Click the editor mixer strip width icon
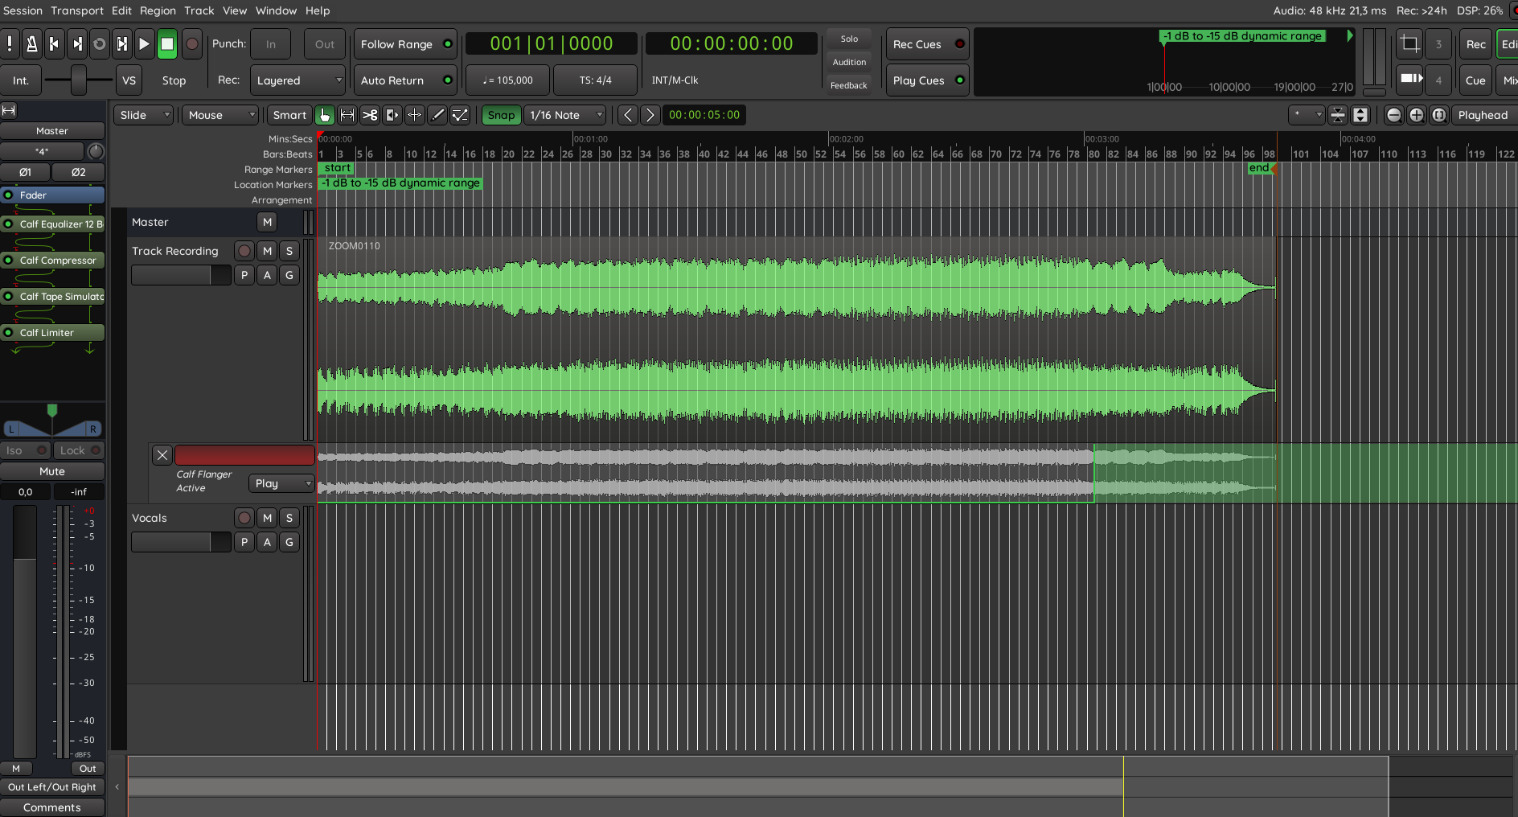1518x817 pixels. 9,110
